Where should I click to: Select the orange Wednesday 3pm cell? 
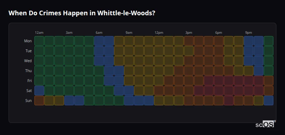(x=189, y=61)
